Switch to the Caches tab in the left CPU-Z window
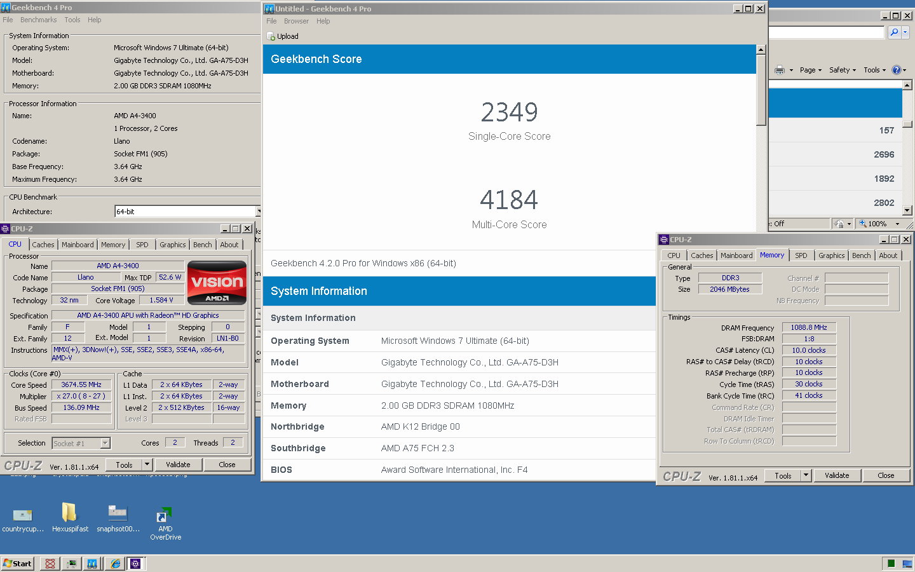The width and height of the screenshot is (915, 572). 43,245
